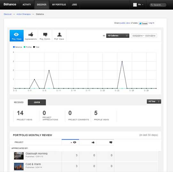
Task: Switch to the Prof. Views person icon
Action: [59, 36]
